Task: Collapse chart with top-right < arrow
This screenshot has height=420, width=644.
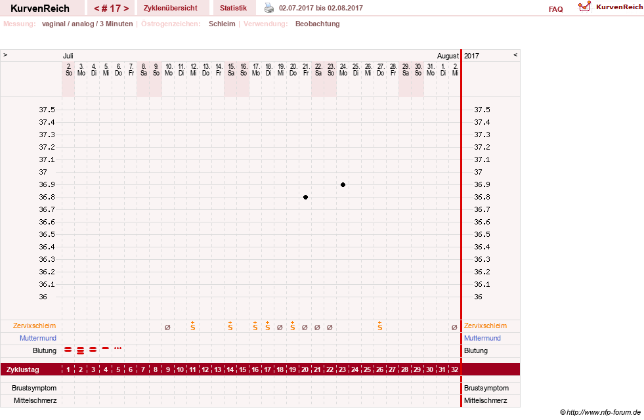Action: coord(515,54)
